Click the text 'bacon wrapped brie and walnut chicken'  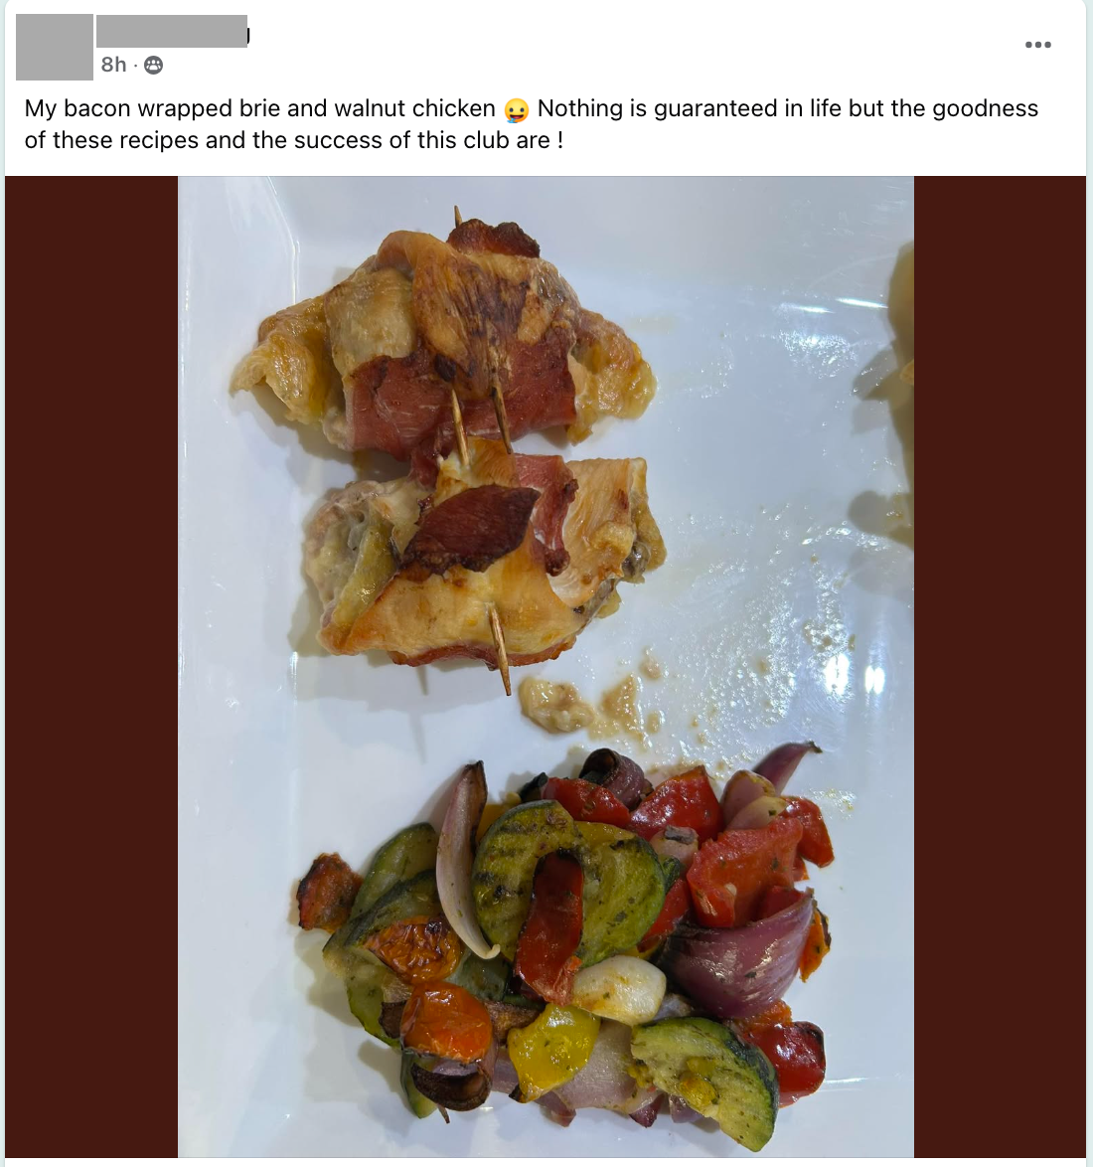(x=279, y=108)
